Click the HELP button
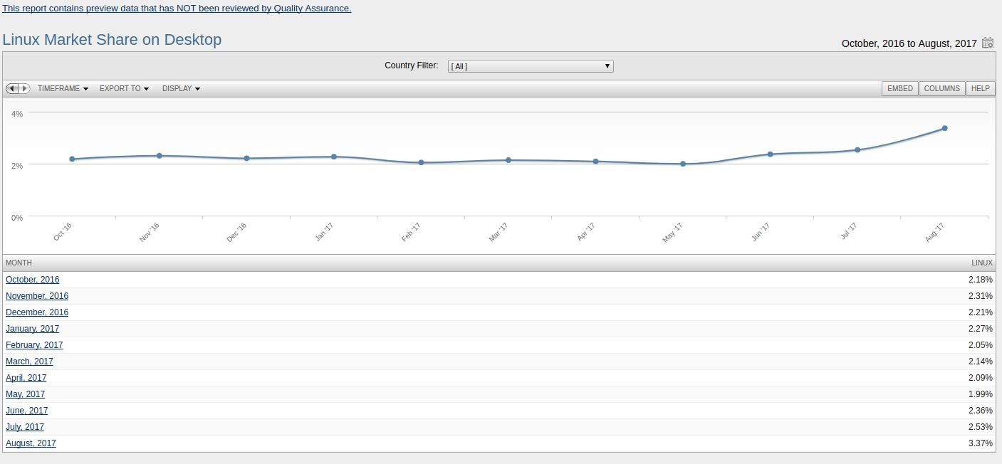The image size is (1002, 464). coord(981,88)
